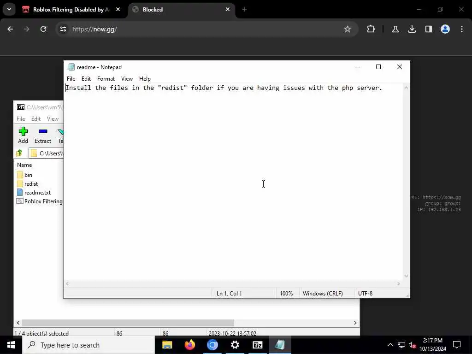Click the taskbar search box
The image size is (472, 354).
click(x=88, y=345)
